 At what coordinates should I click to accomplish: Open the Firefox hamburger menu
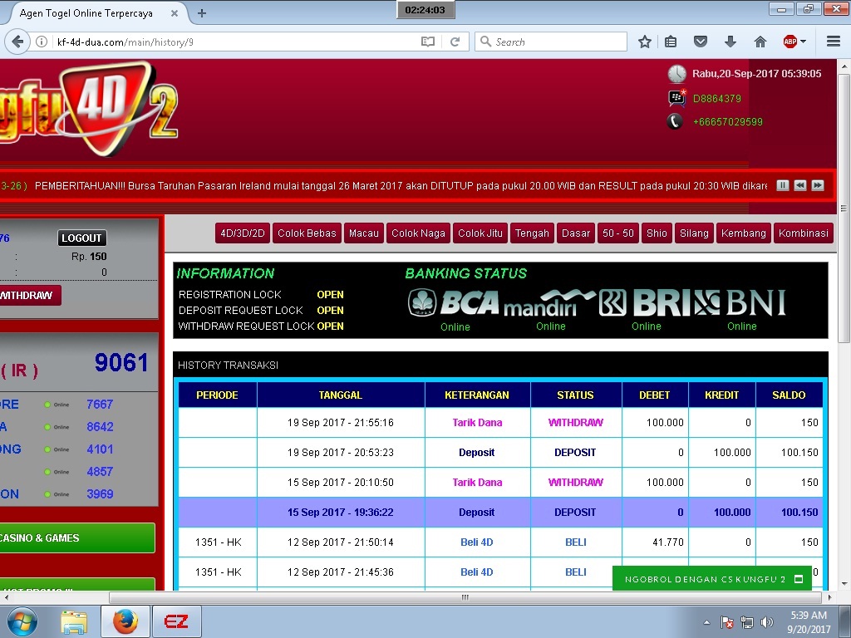(834, 42)
